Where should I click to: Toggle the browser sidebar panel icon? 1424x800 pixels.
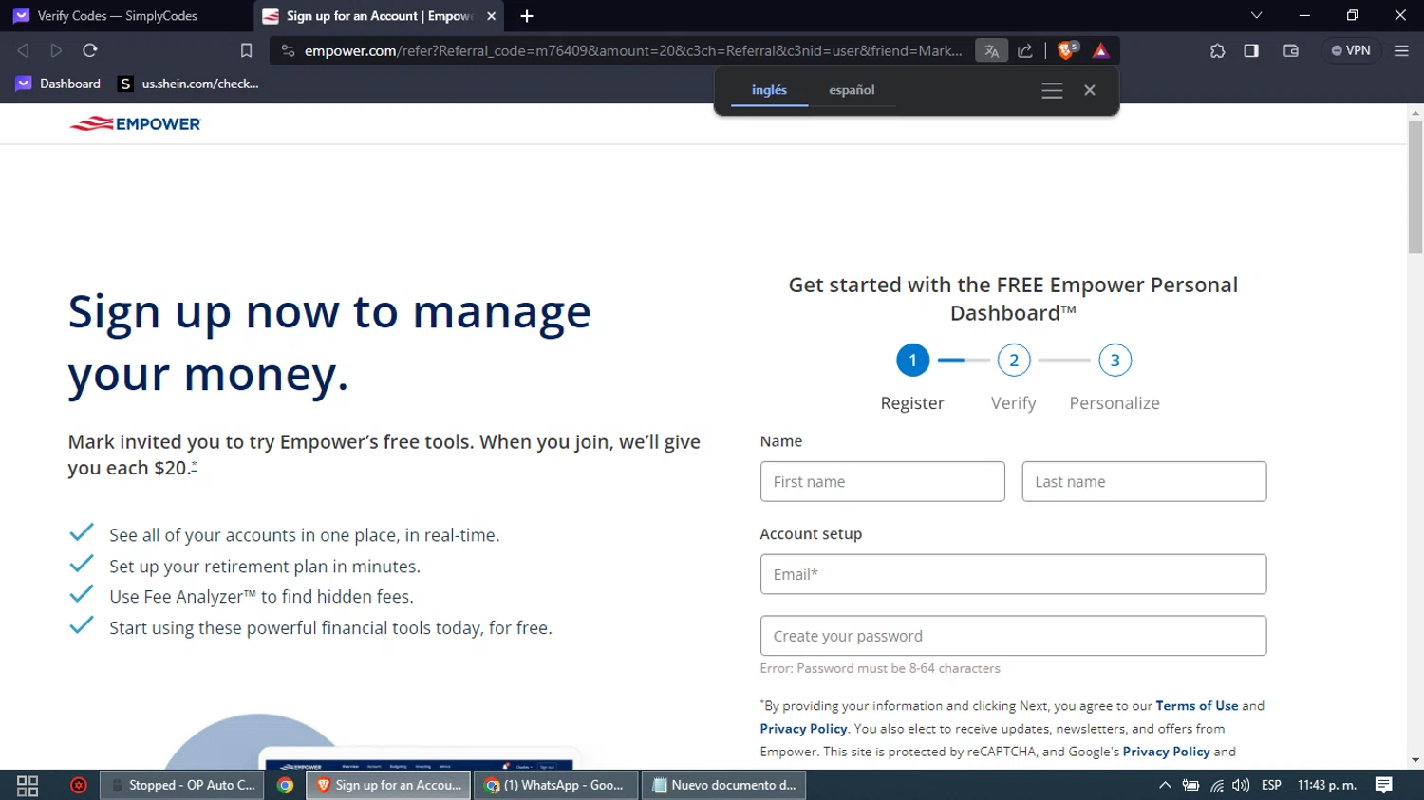tap(1251, 50)
